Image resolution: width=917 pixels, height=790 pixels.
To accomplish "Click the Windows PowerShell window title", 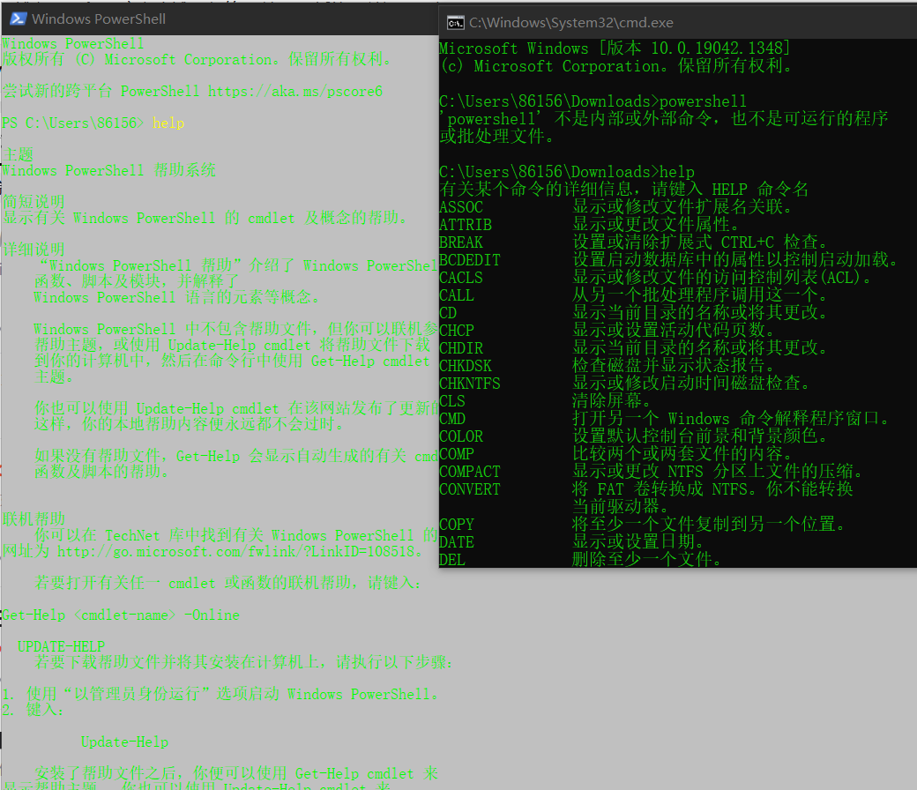I will coord(99,19).
